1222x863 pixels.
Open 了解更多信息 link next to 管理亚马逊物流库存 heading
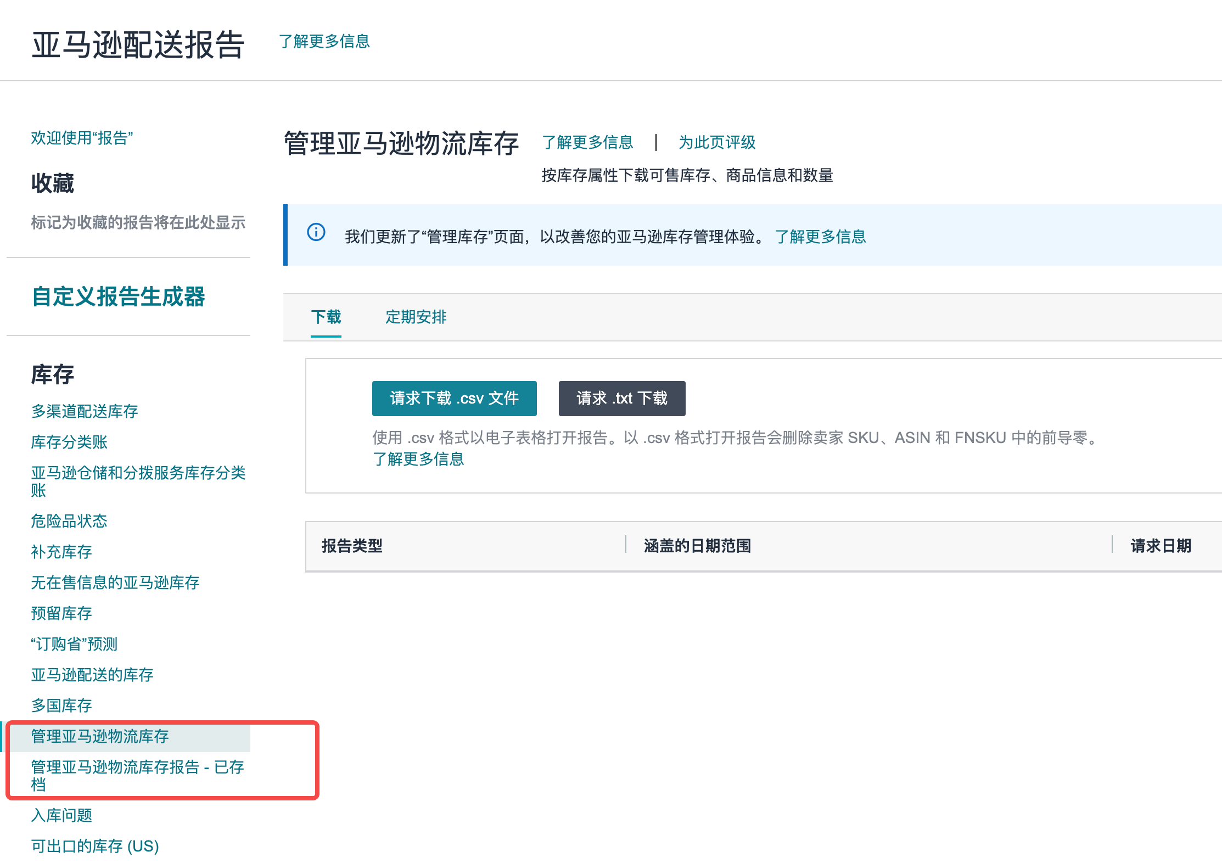click(587, 142)
